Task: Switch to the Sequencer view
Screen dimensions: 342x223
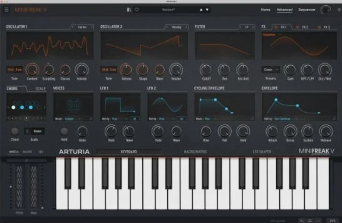Action: (x=307, y=10)
